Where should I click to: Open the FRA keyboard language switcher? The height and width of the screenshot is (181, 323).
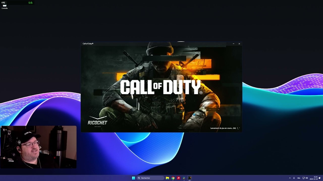299,178
